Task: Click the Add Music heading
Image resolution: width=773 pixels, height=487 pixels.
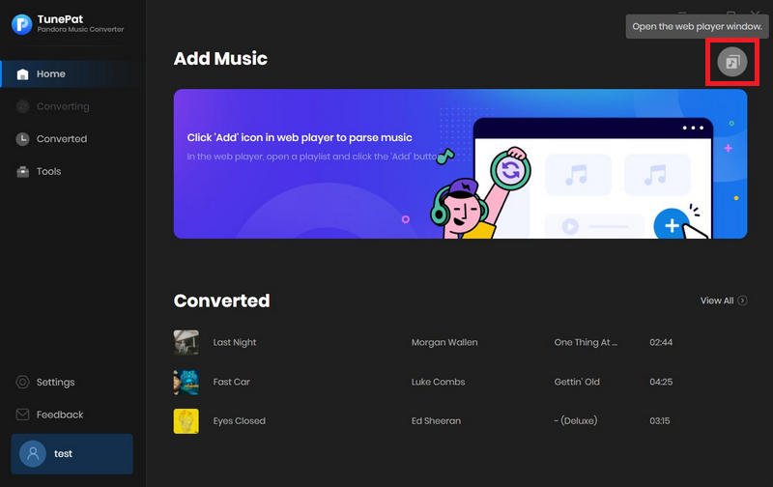Action: tap(220, 59)
